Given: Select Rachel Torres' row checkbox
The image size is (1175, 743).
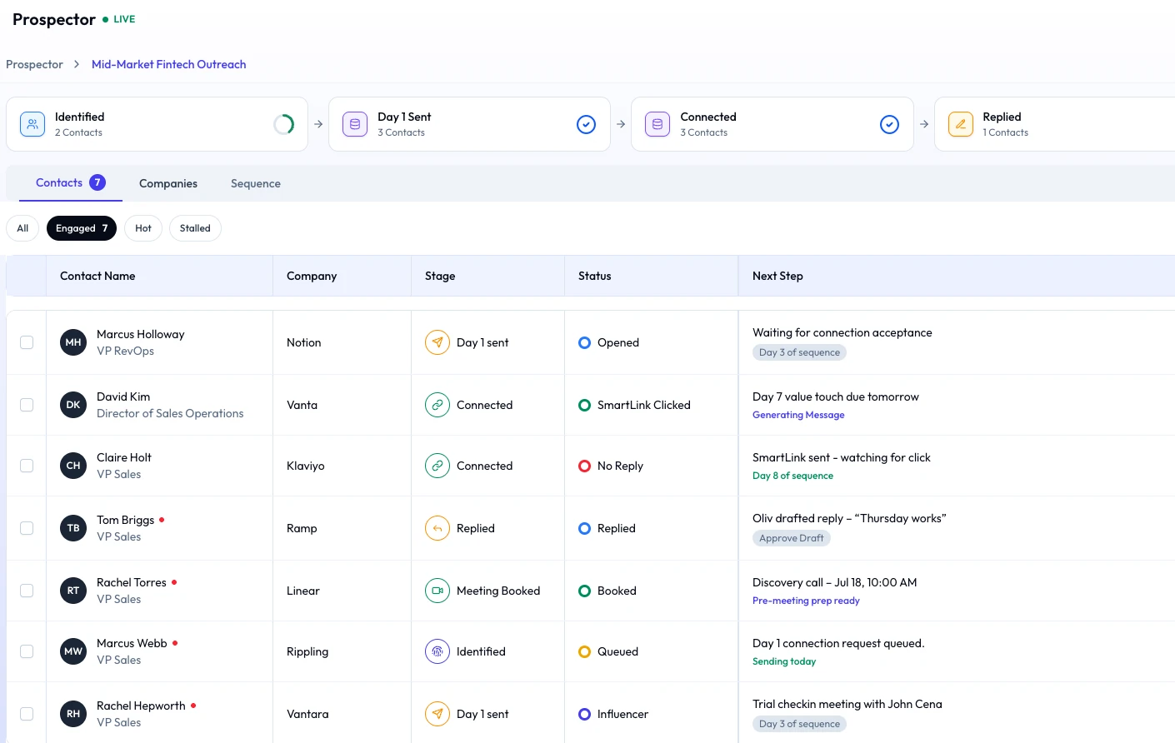Looking at the screenshot, I should [x=27, y=591].
